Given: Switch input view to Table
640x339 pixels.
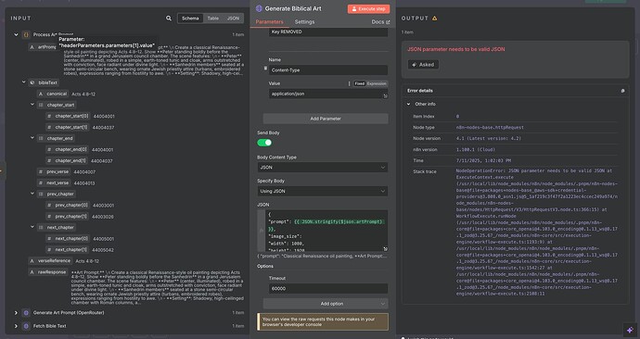Looking at the screenshot, I should tap(213, 19).
